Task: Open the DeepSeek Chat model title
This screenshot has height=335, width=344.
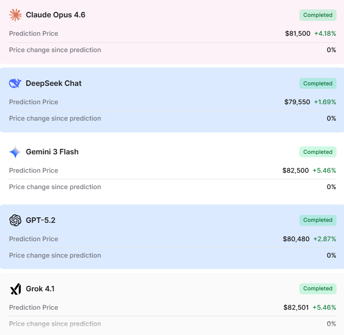Action: [54, 83]
